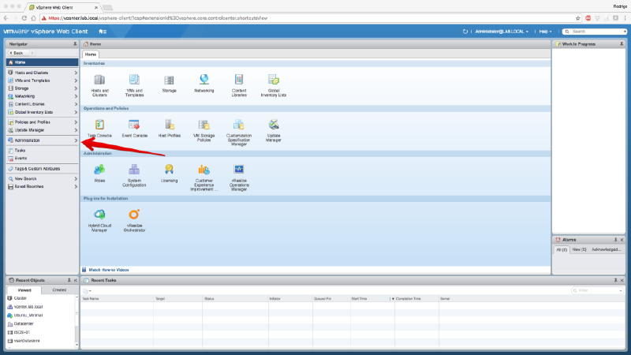This screenshot has width=631, height=355.
Task: Open the VM Storage Policies icon
Action: 204,125
